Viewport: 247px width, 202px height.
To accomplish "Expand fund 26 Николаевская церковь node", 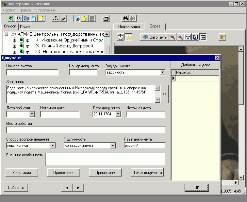I will click(15, 52).
